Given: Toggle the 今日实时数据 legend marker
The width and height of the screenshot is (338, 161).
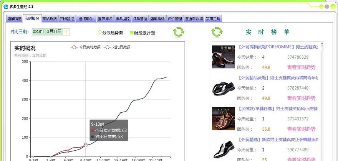Looking at the screenshot, I should (x=75, y=47).
